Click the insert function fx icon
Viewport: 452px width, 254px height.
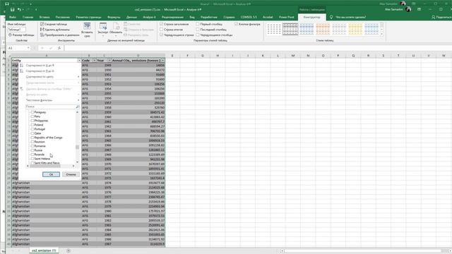[x=59, y=48]
